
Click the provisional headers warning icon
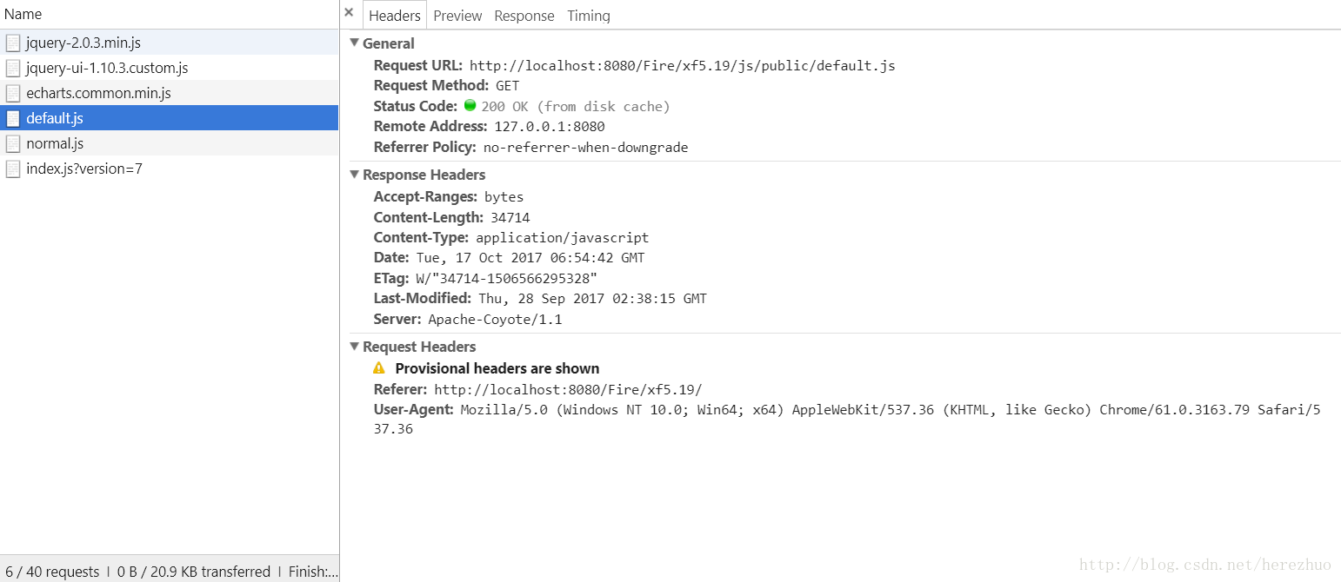379,368
